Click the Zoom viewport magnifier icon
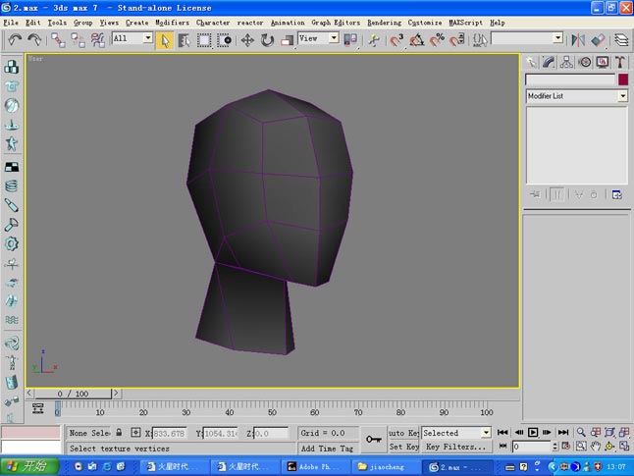634x476 pixels. tap(581, 432)
